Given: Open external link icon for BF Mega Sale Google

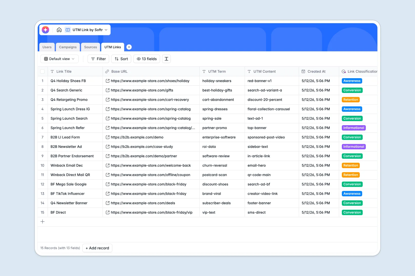Looking at the screenshot, I should coord(108,184).
